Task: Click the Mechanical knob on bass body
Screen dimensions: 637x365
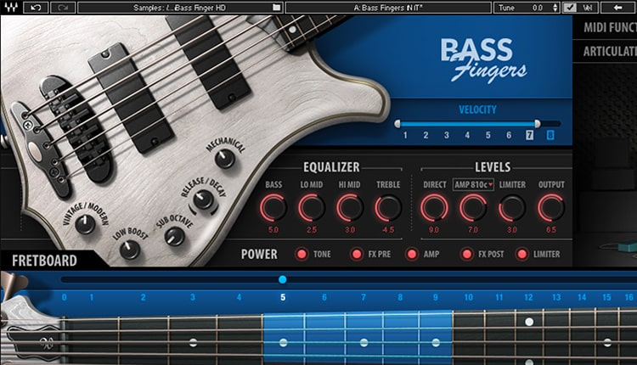Action: (225, 158)
